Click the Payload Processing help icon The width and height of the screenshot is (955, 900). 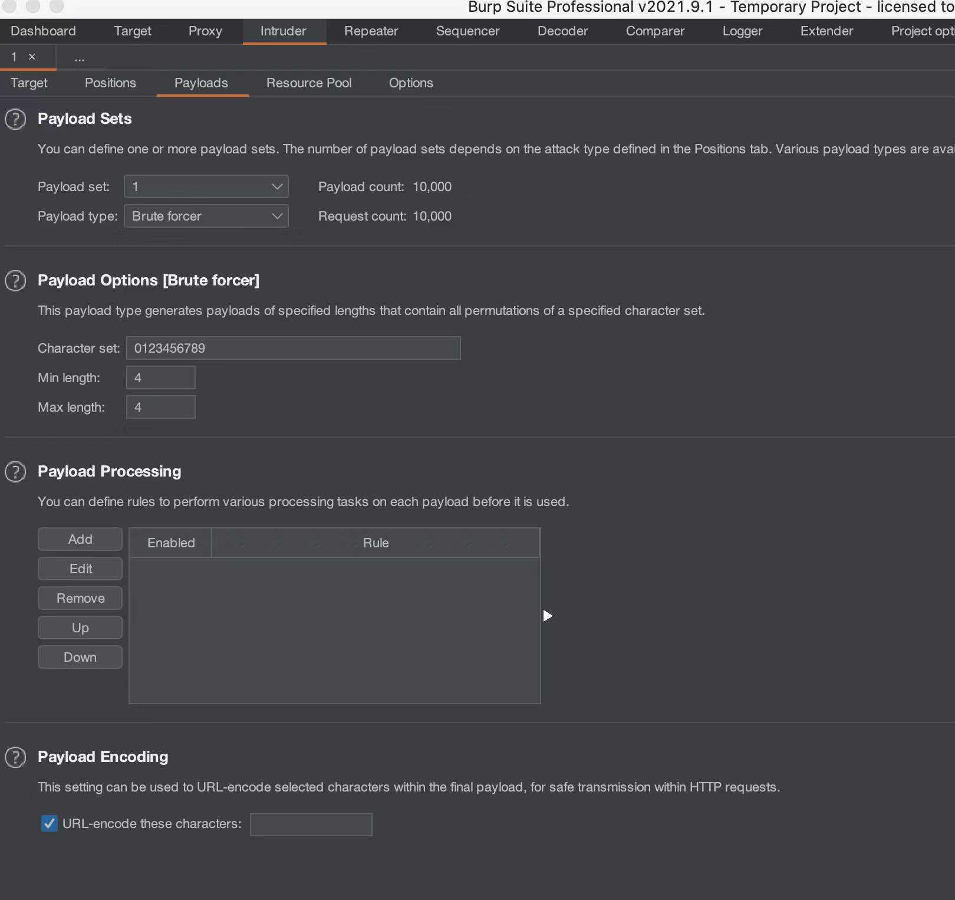pyautogui.click(x=15, y=472)
